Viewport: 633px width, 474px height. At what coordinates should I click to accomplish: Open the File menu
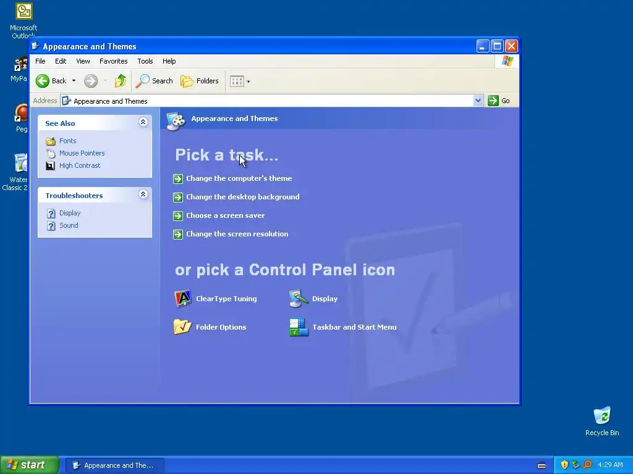click(x=40, y=61)
